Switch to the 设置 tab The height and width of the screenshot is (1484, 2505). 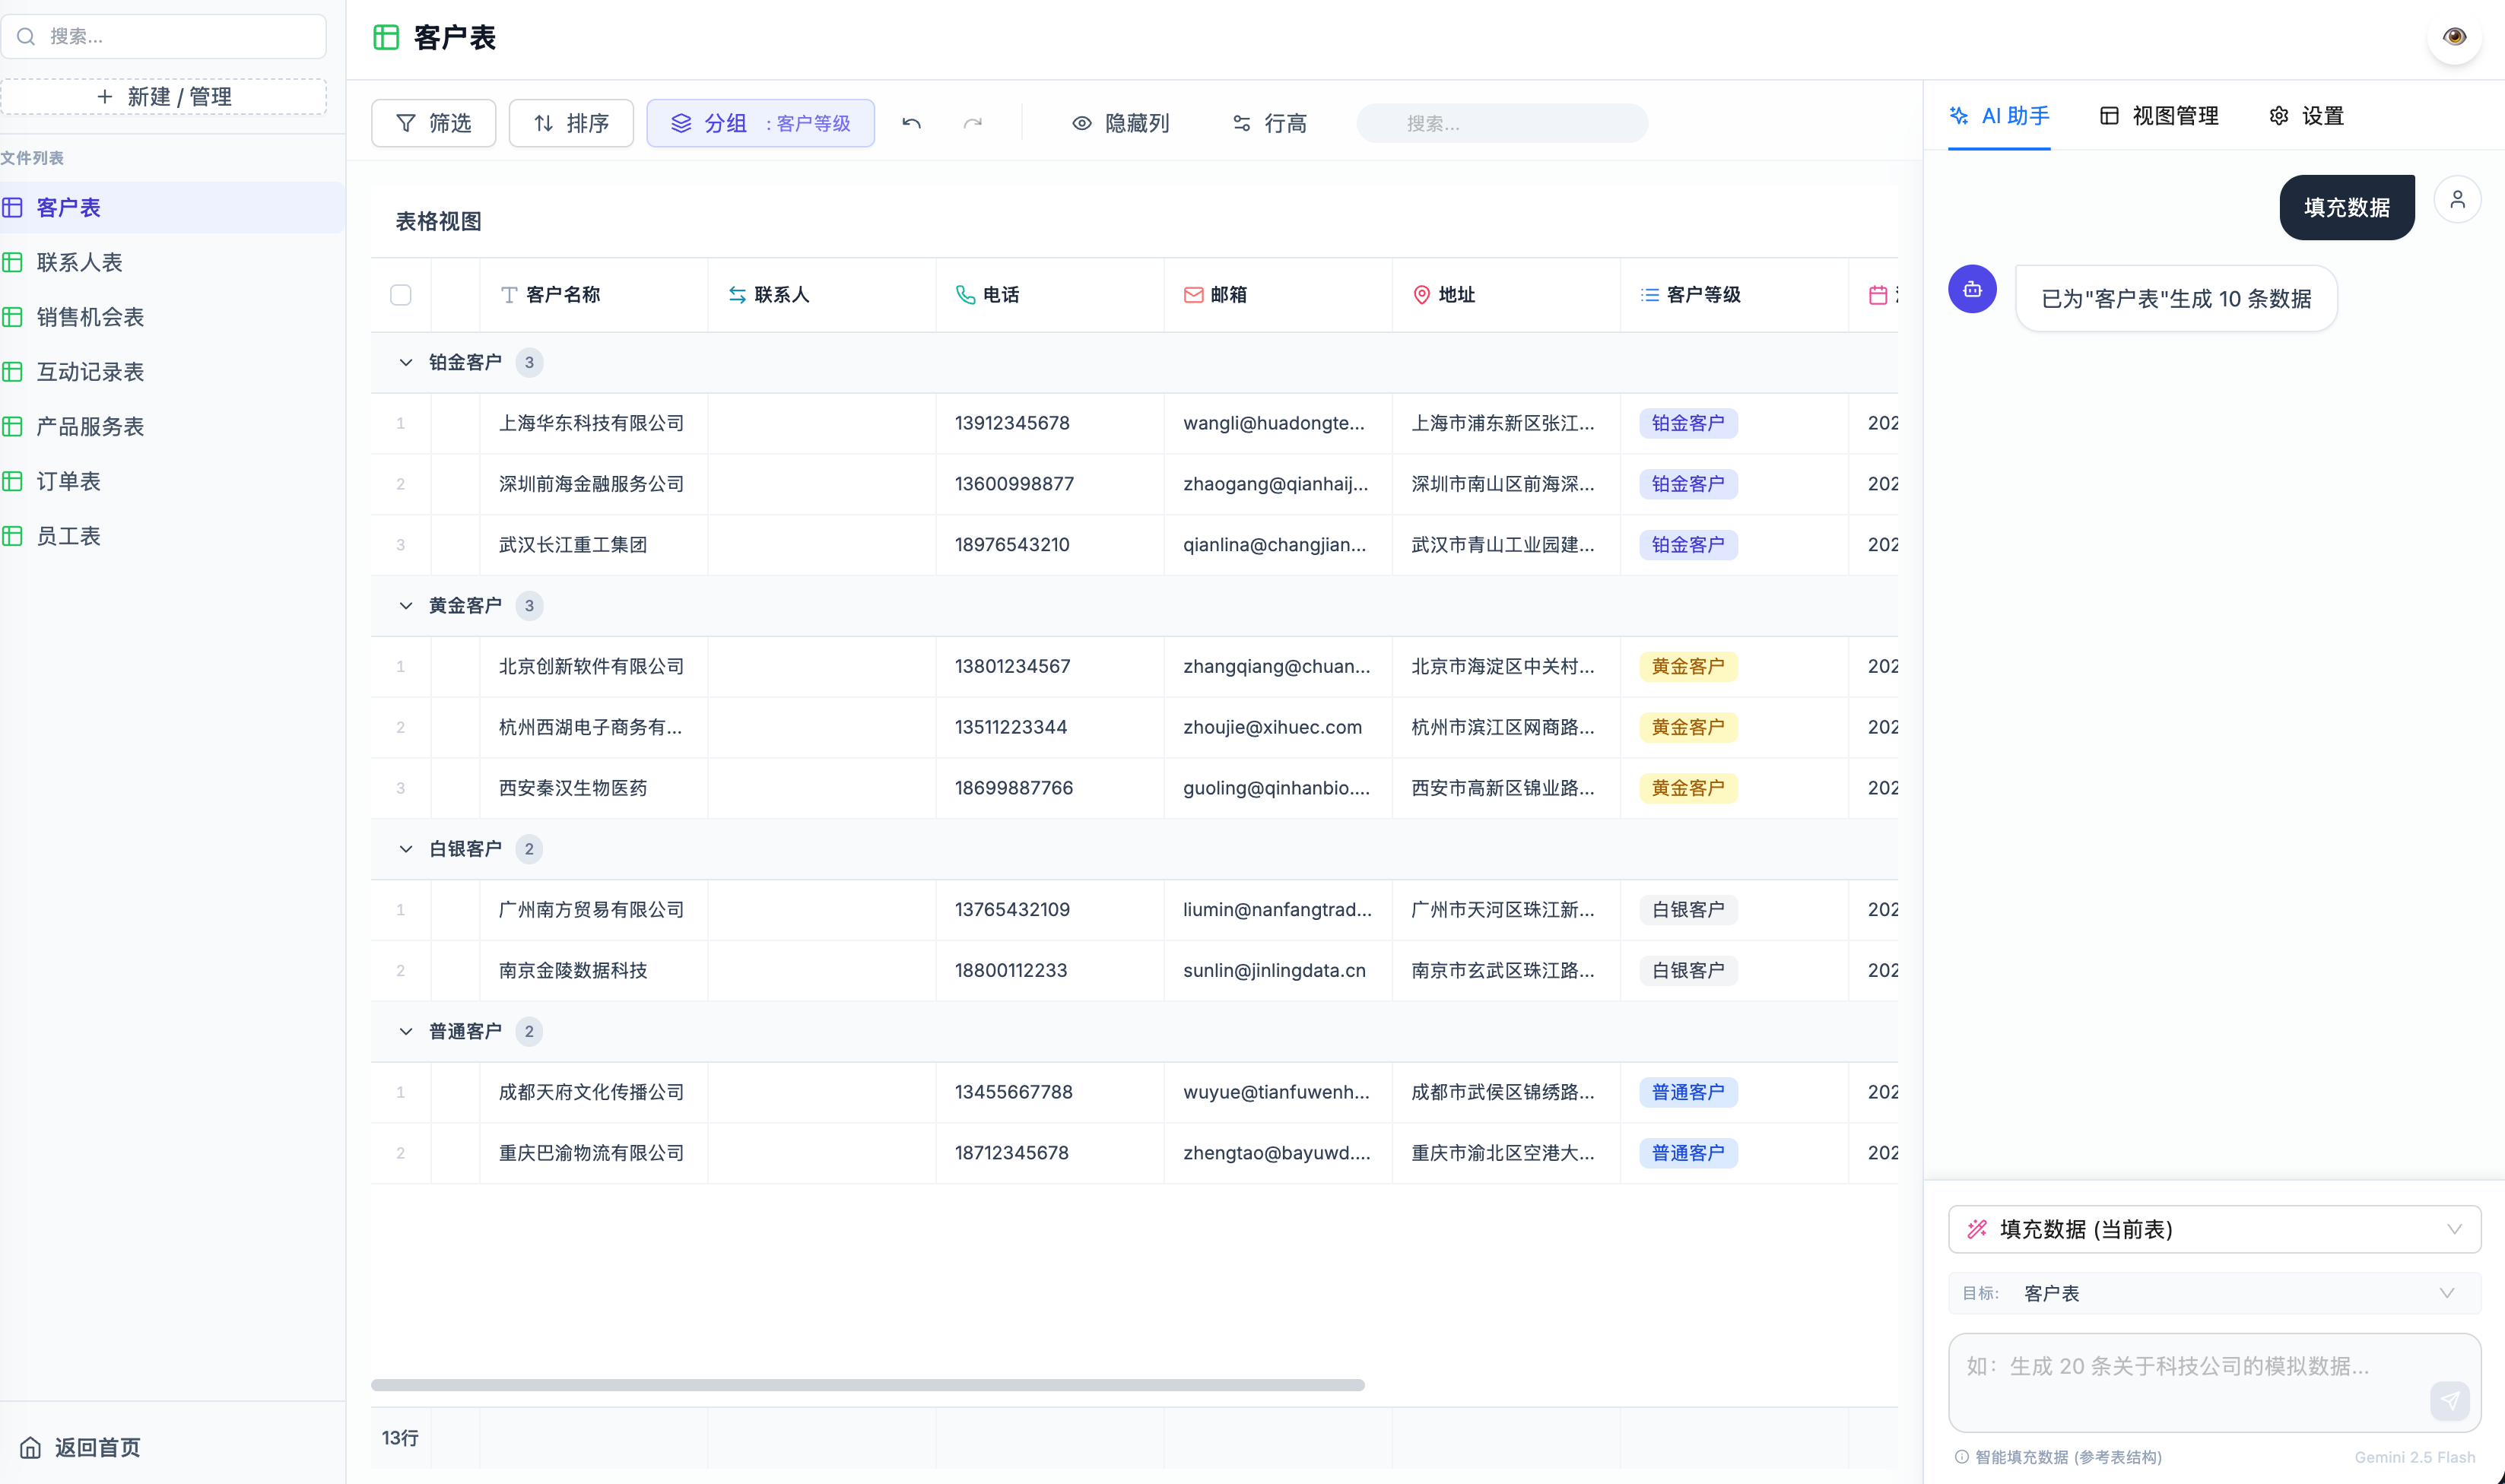2306,116
